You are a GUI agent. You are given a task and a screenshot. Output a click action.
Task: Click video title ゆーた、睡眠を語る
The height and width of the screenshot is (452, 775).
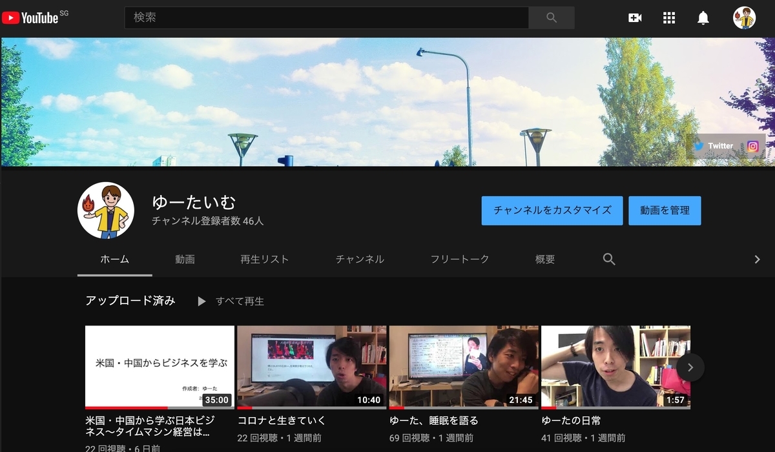click(434, 420)
